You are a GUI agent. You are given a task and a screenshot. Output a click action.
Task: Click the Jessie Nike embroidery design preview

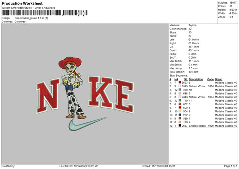[85, 94]
